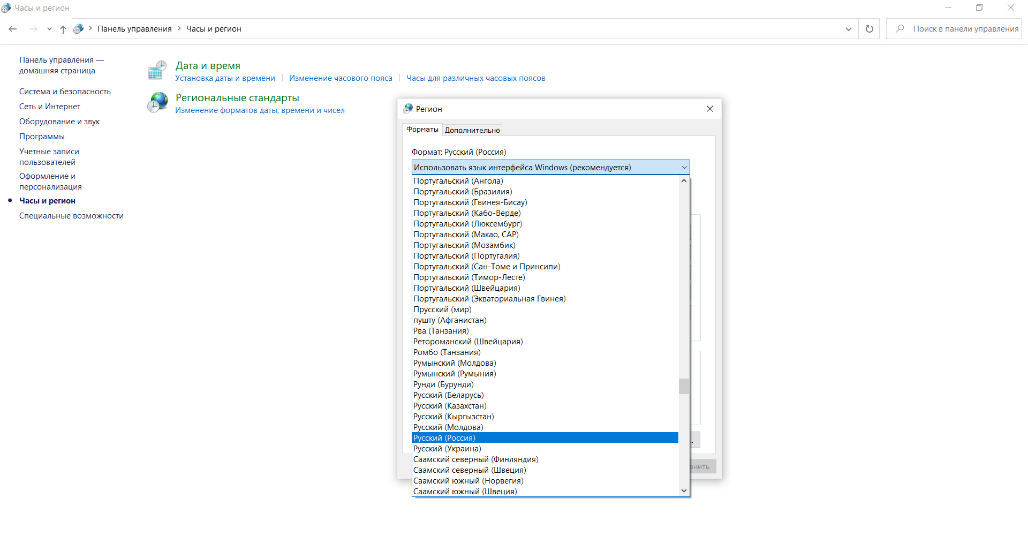
Task: Select 'Португальский (Макао, САР)' format
Action: tap(545, 235)
